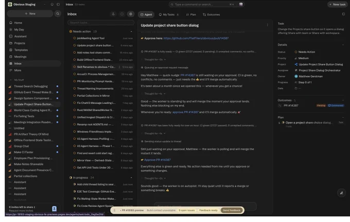This screenshot has height=222, width=350.
Task: Click the 'Type a command or search' bar
Action: [x=206, y=4]
